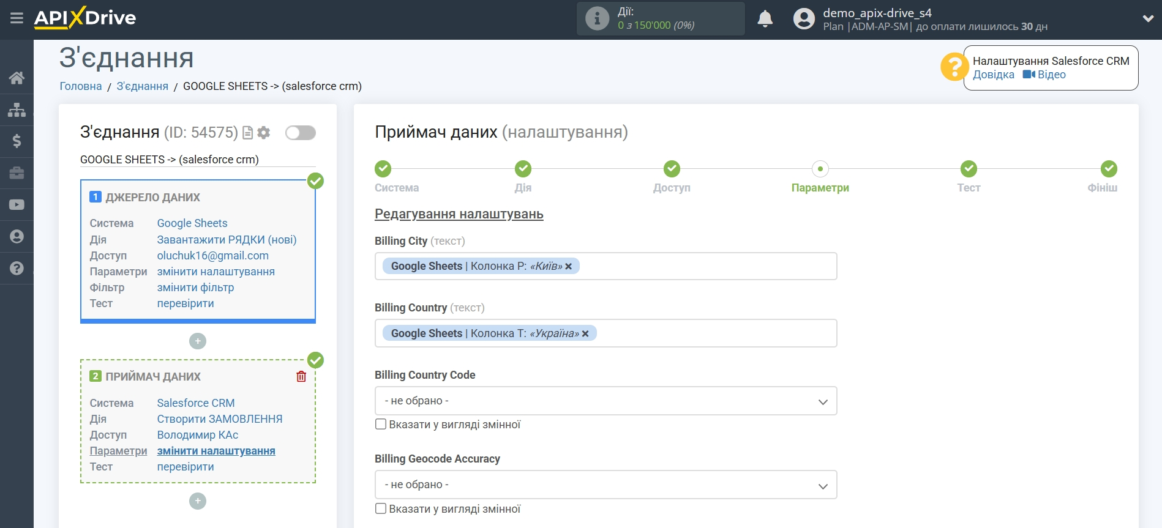Go to Доступ step
This screenshot has width=1162, height=528.
[672, 169]
